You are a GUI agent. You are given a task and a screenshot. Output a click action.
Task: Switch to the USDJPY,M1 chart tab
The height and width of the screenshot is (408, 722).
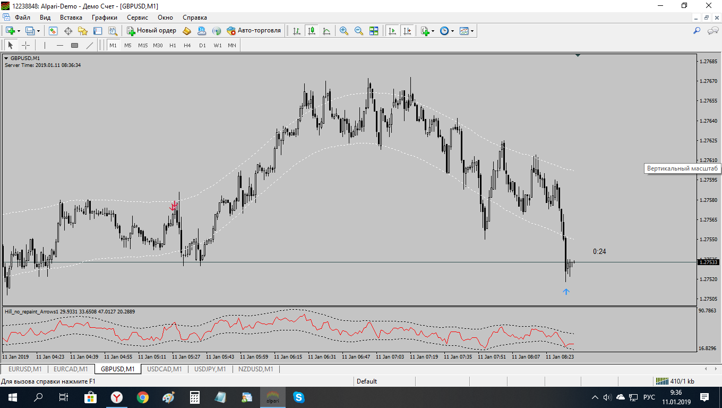pos(210,369)
